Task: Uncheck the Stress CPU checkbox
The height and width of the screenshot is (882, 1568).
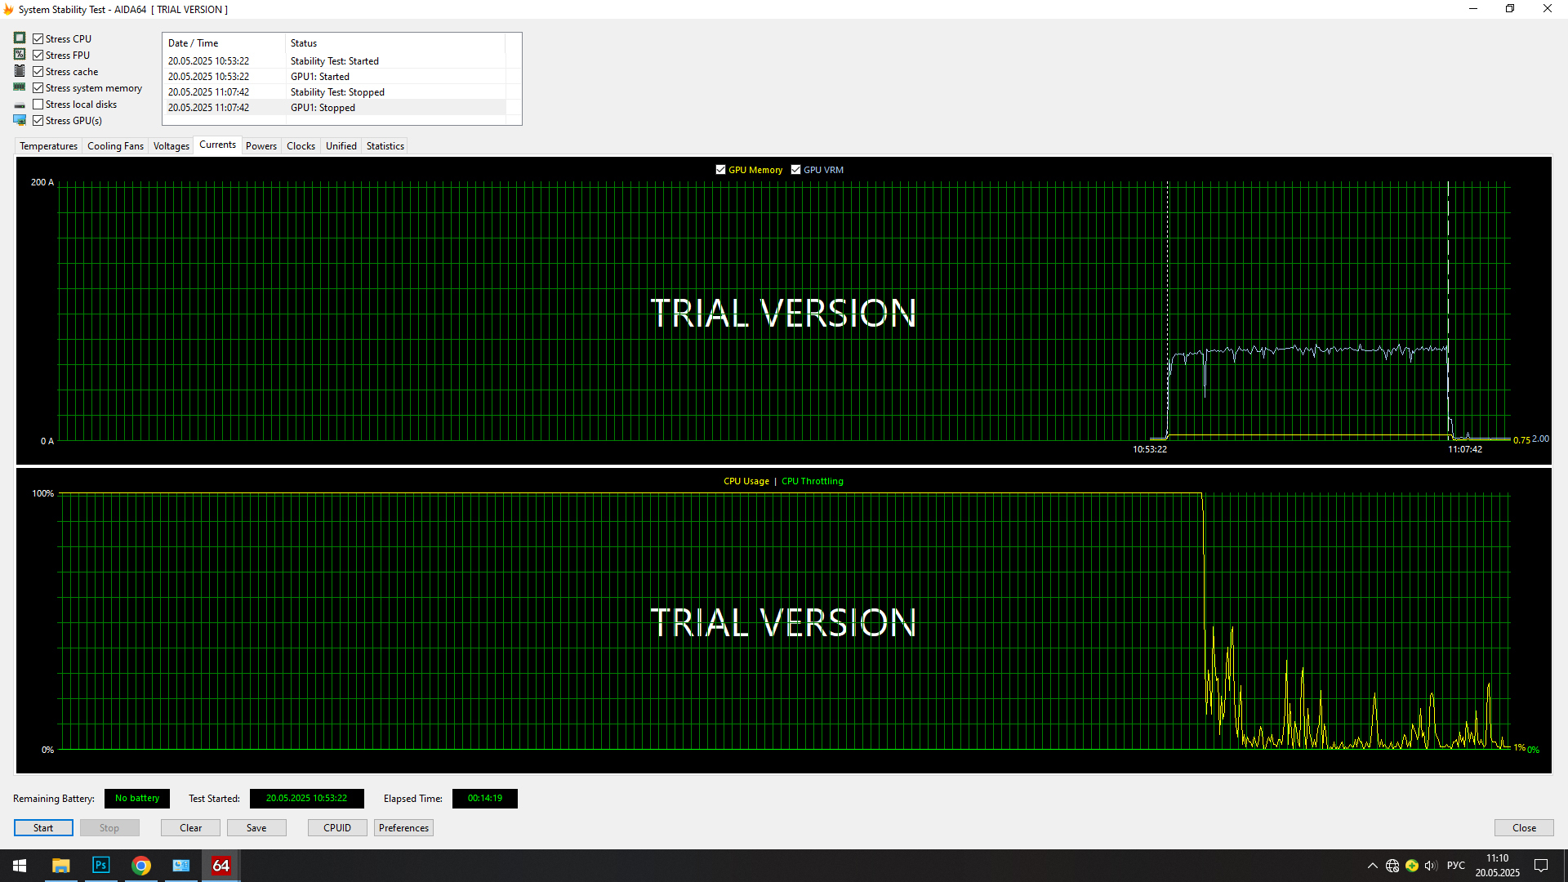Action: [x=38, y=38]
